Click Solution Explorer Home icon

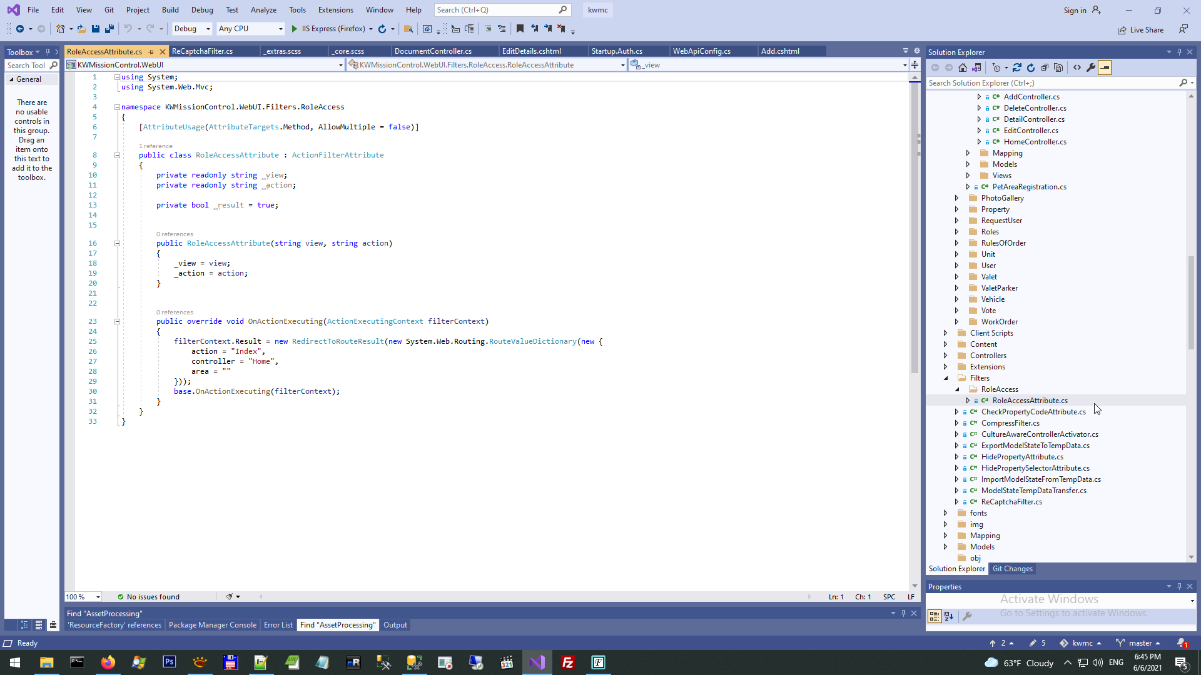click(963, 67)
